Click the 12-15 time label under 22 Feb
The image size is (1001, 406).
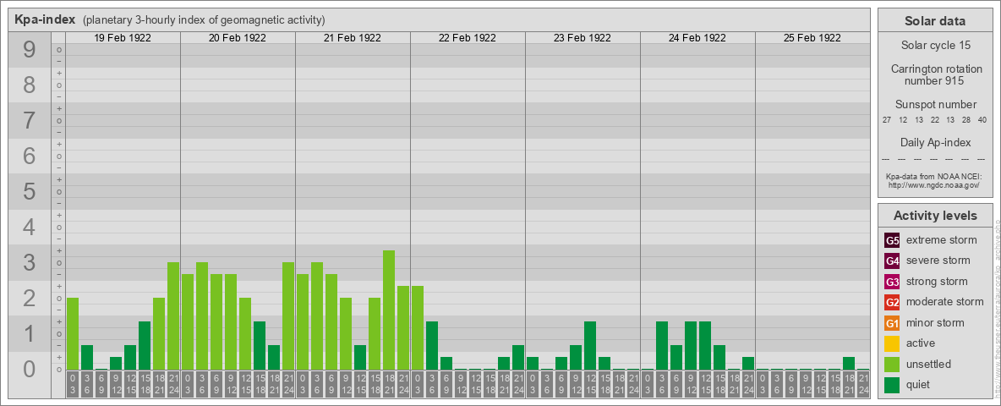(x=475, y=384)
